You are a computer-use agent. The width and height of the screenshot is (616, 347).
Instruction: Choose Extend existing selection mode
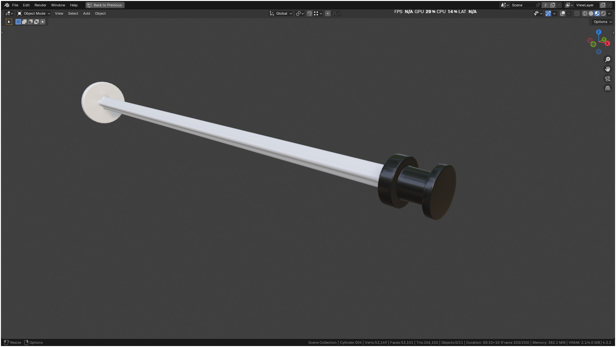pyautogui.click(x=24, y=22)
